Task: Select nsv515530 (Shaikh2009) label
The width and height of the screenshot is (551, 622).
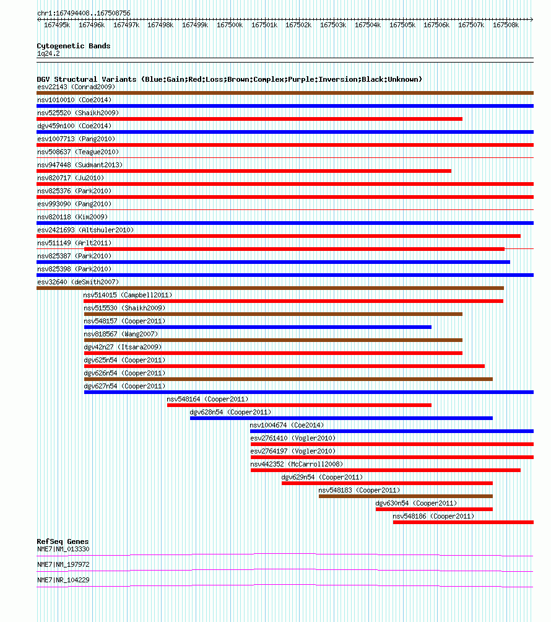Action: 124,309
